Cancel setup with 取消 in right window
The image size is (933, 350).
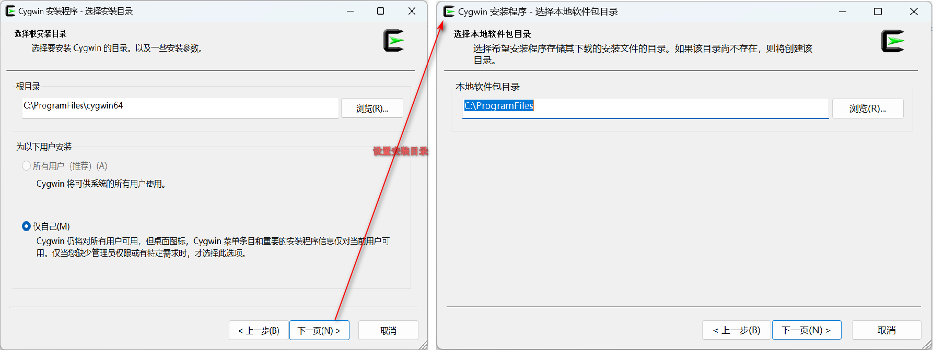[887, 330]
